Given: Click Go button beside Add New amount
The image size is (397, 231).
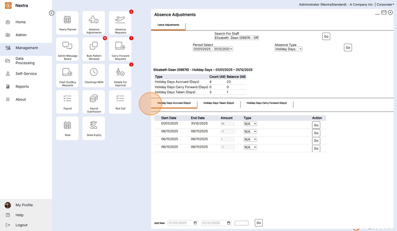Looking at the screenshot, I should point(259,223).
